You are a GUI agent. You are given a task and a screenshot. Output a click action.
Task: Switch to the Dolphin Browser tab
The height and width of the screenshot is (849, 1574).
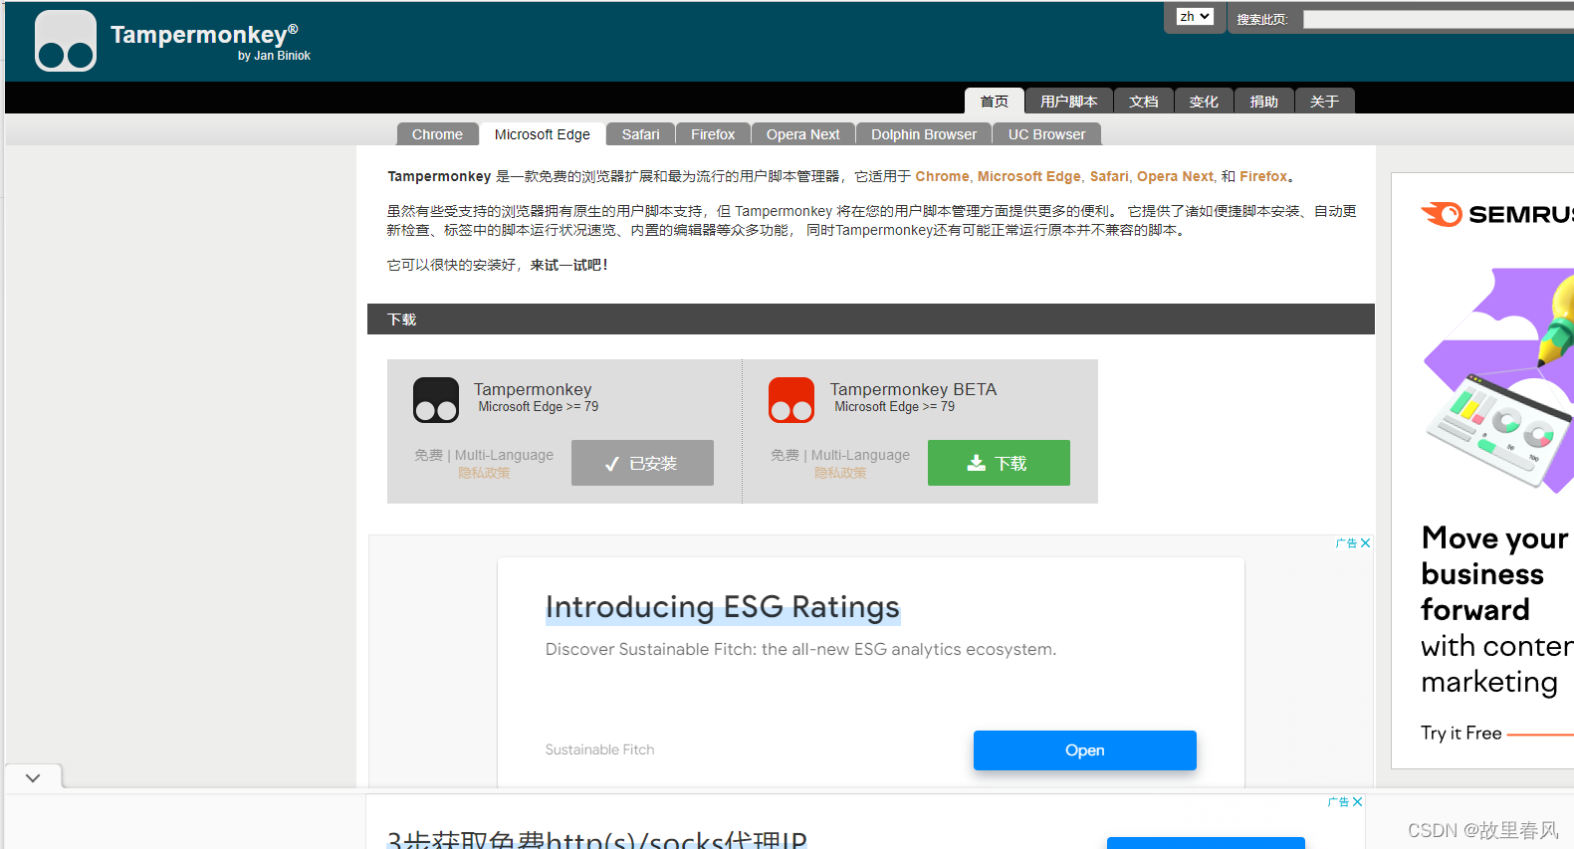(924, 134)
